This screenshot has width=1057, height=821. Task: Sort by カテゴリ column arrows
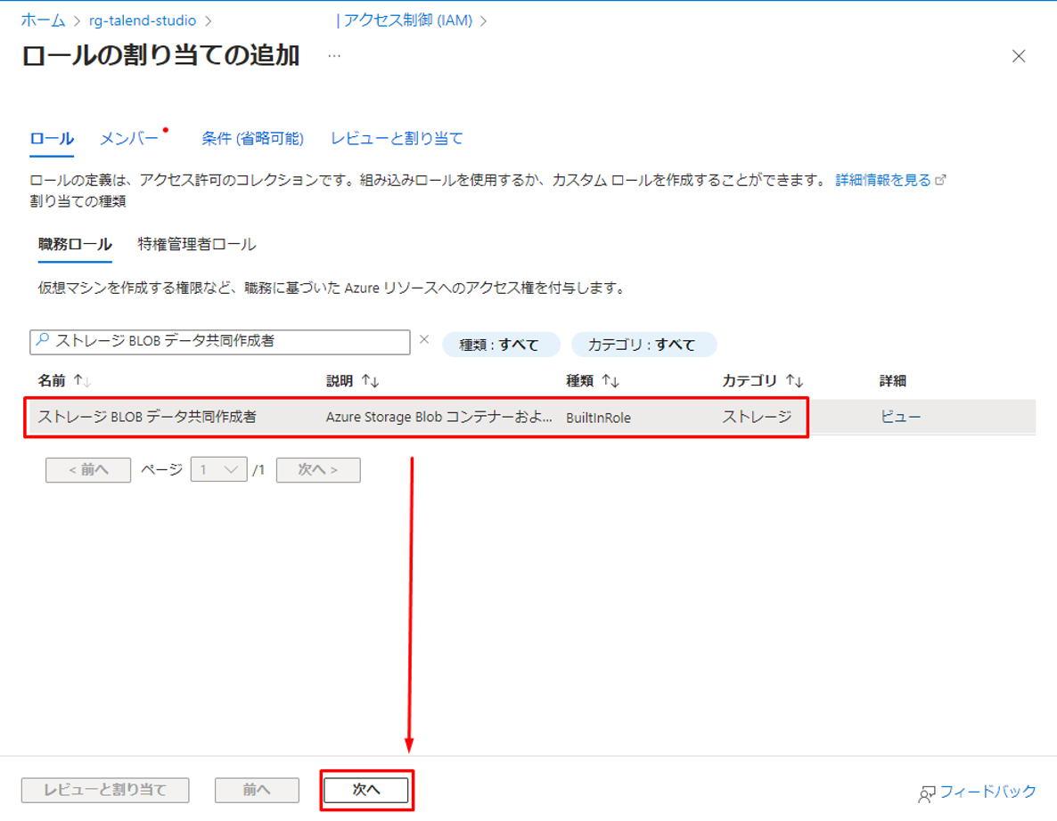(794, 380)
